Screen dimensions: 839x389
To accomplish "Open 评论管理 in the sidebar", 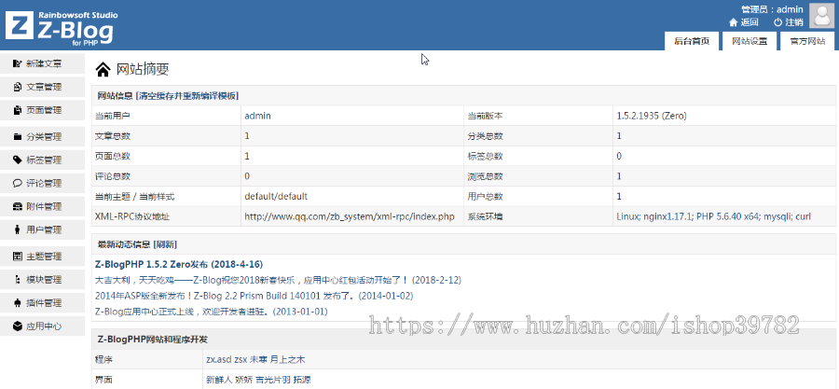I will pyautogui.click(x=42, y=184).
